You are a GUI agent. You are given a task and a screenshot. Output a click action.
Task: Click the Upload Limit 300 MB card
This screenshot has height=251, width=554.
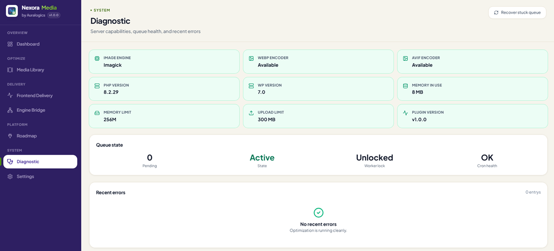(x=318, y=116)
